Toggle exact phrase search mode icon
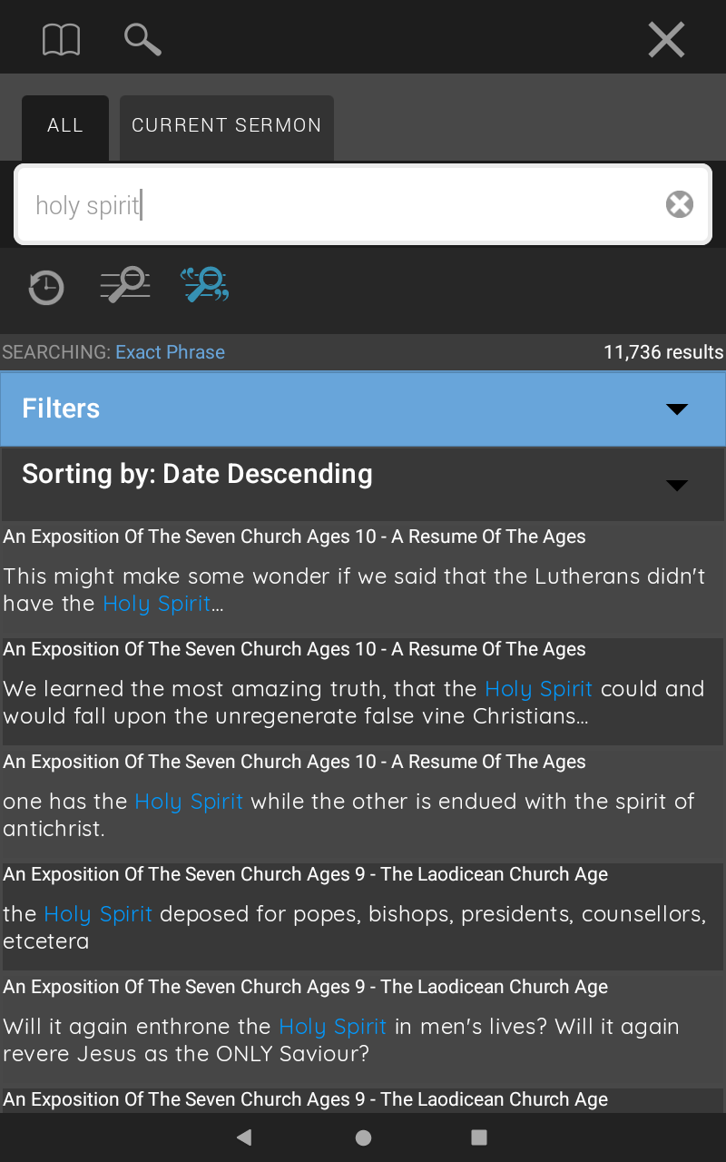The width and height of the screenshot is (726, 1162). pos(205,284)
